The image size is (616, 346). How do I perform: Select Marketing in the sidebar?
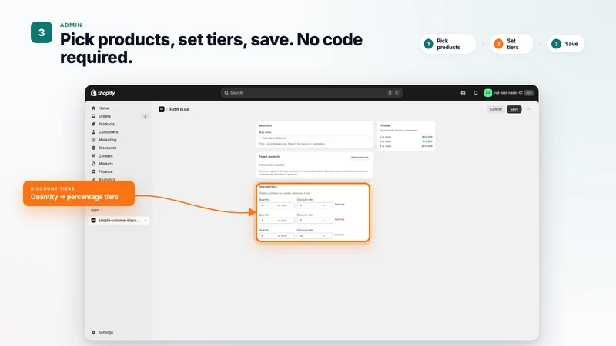click(x=107, y=140)
